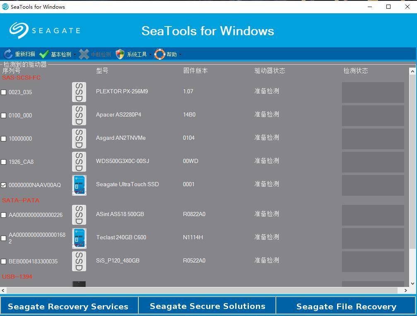Open Seagate Recovery Services

pos(68,306)
